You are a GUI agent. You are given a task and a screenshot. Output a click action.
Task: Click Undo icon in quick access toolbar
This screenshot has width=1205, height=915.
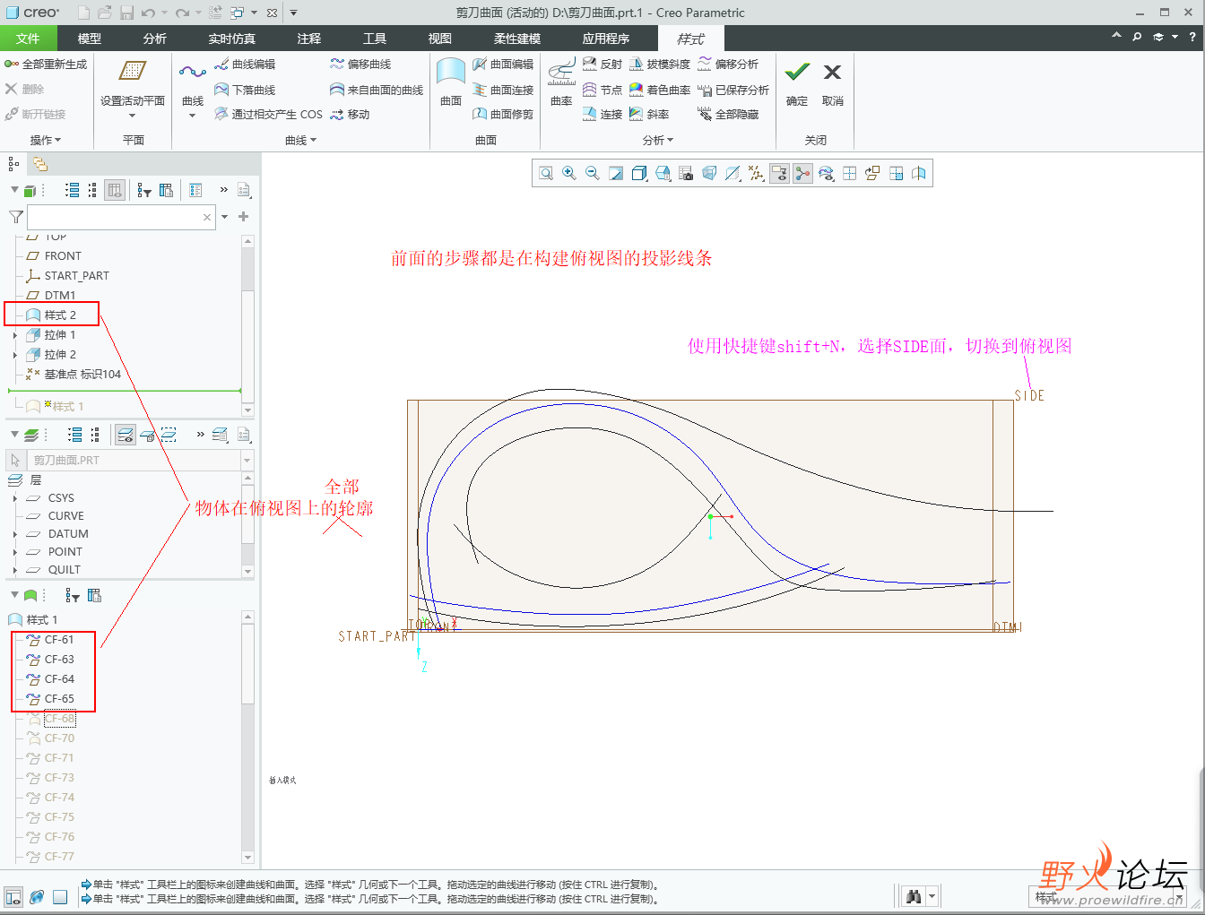pos(149,13)
